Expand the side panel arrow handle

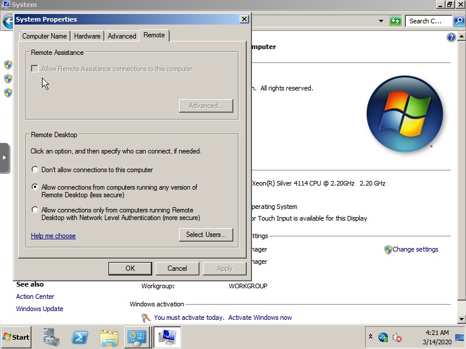pyautogui.click(x=5, y=158)
